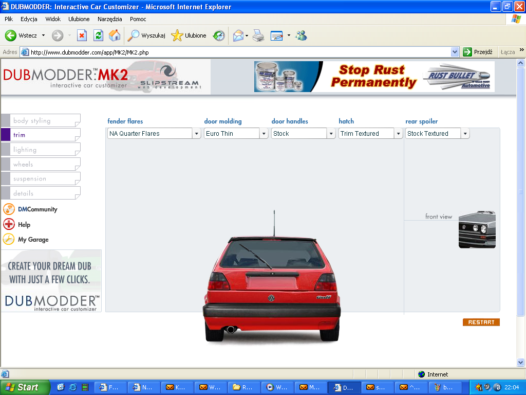
Task: Open the details tab
Action: point(41,193)
